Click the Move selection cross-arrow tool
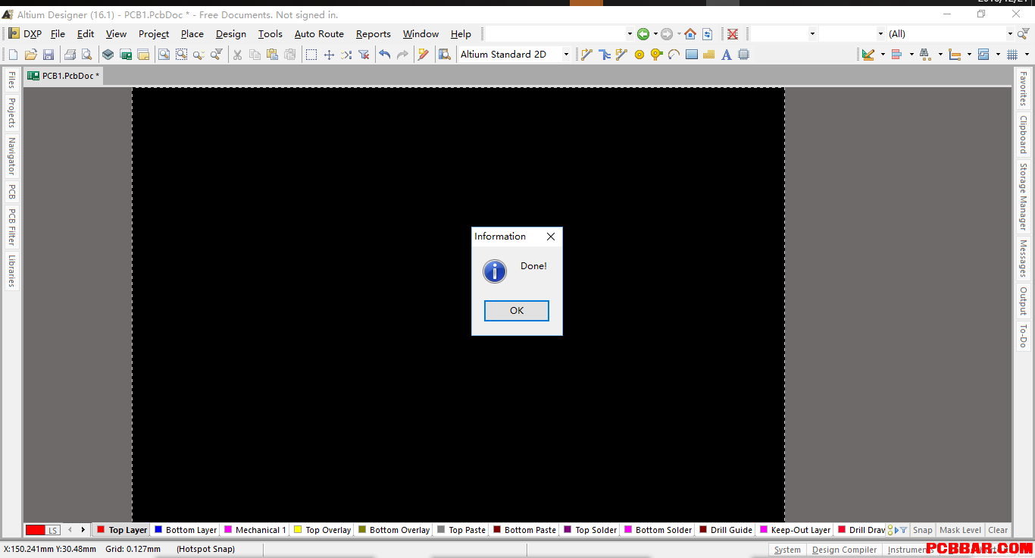Viewport: 1035px width, 558px height. coord(329,55)
